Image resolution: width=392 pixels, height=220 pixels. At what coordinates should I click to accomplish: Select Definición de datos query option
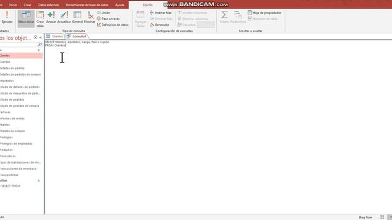pos(113,25)
